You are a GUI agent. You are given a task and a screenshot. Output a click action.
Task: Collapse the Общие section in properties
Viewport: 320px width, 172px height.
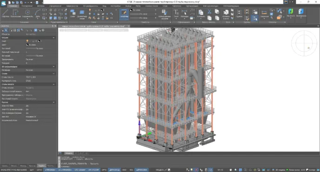[53, 38]
